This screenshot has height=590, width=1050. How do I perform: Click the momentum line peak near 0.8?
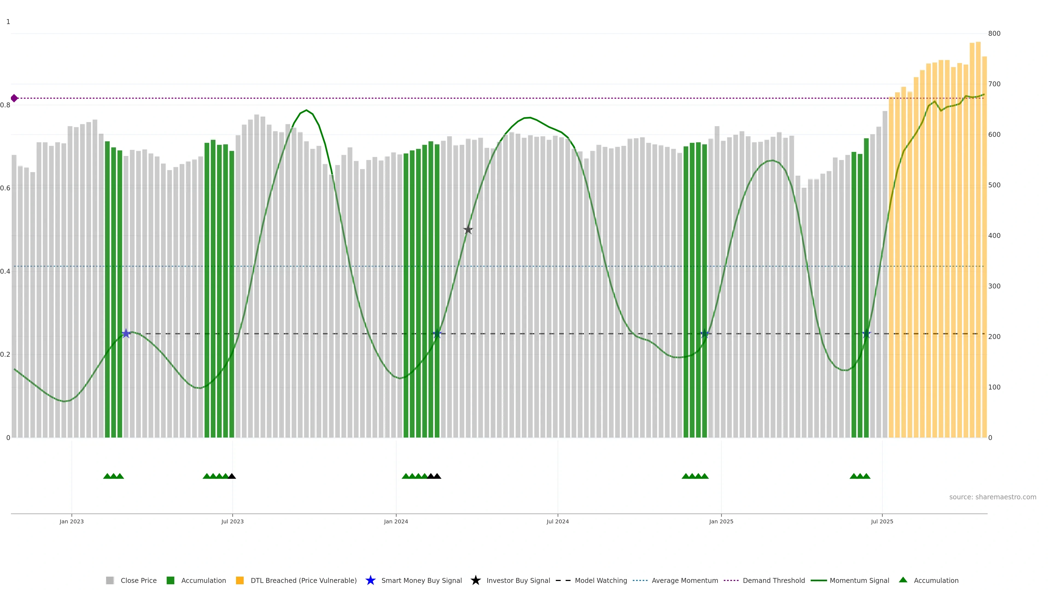tap(307, 110)
